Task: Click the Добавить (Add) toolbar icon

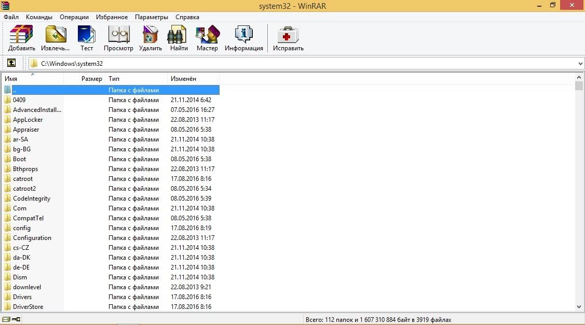Action: coord(21,38)
